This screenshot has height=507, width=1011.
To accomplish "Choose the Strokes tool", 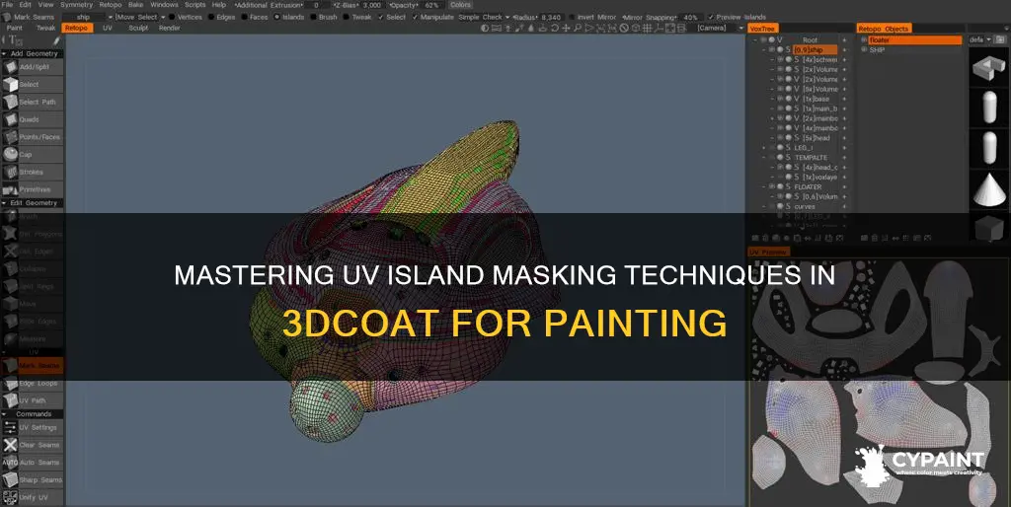I will (x=33, y=172).
